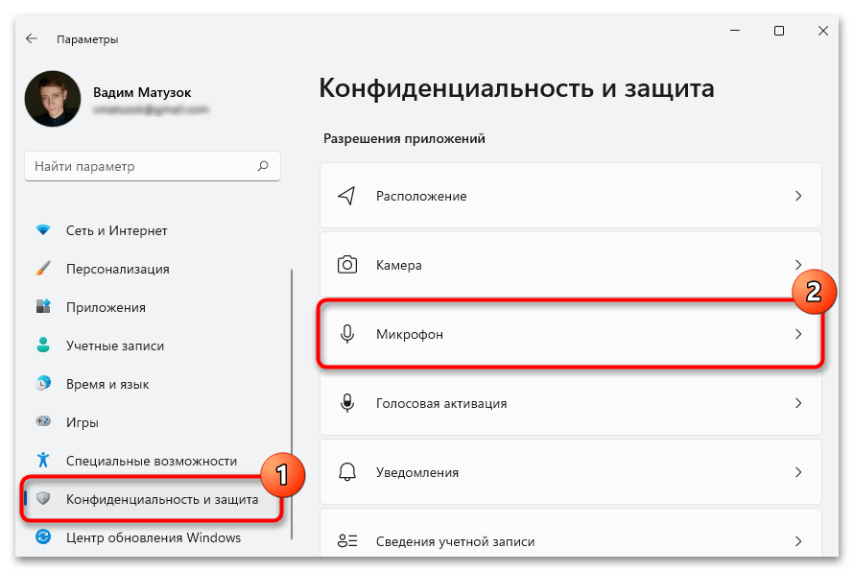Click the accessibility figure icon
The image size is (854, 572).
tap(43, 460)
